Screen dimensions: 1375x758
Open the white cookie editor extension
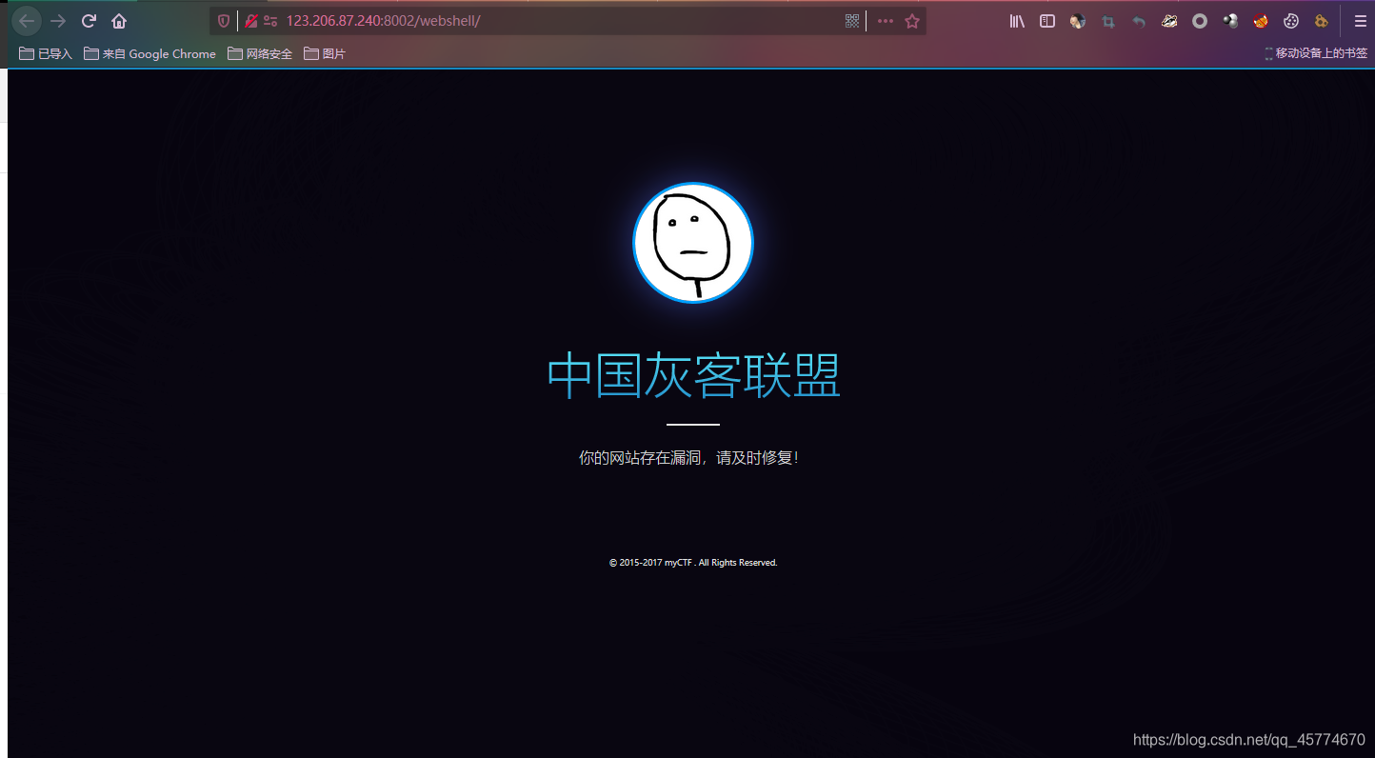1291,21
